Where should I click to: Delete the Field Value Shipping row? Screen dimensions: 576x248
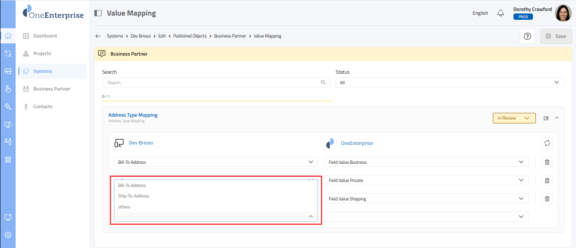pyautogui.click(x=547, y=199)
